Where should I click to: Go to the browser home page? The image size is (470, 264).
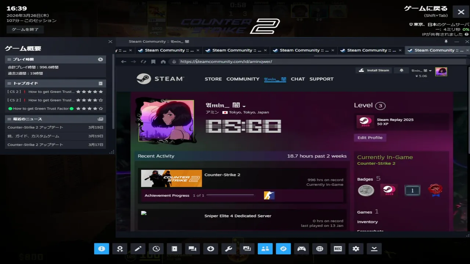163,62
